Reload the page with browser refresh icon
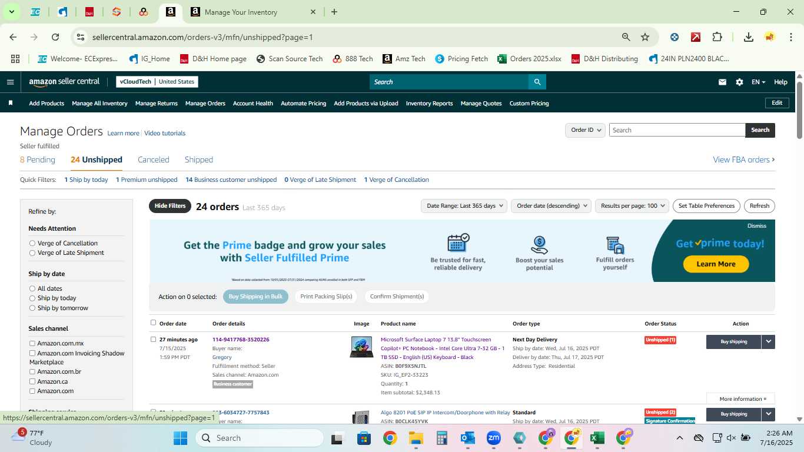The image size is (804, 452). (x=55, y=37)
